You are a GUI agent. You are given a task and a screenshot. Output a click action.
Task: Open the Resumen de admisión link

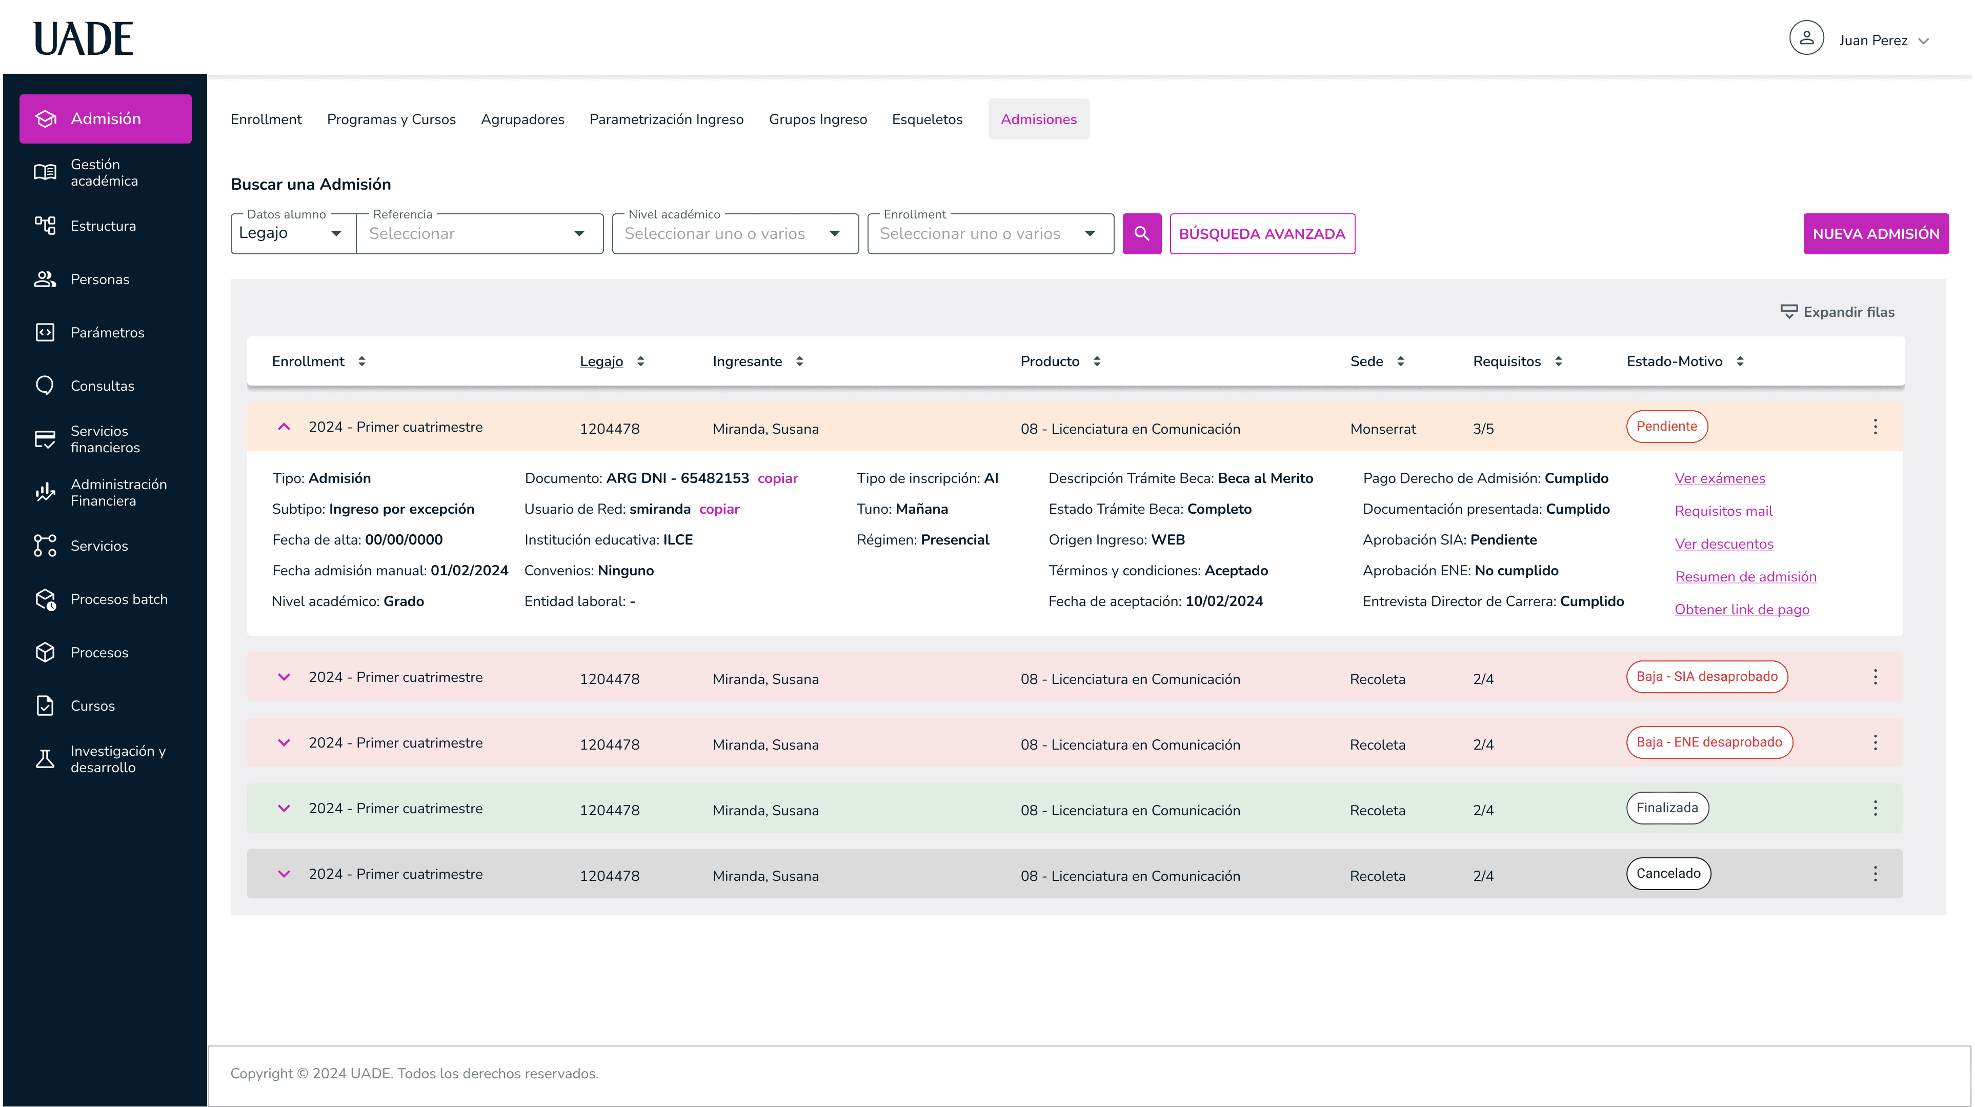tap(1745, 576)
